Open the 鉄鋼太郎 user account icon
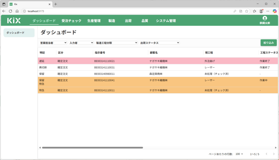 [x=265, y=18]
